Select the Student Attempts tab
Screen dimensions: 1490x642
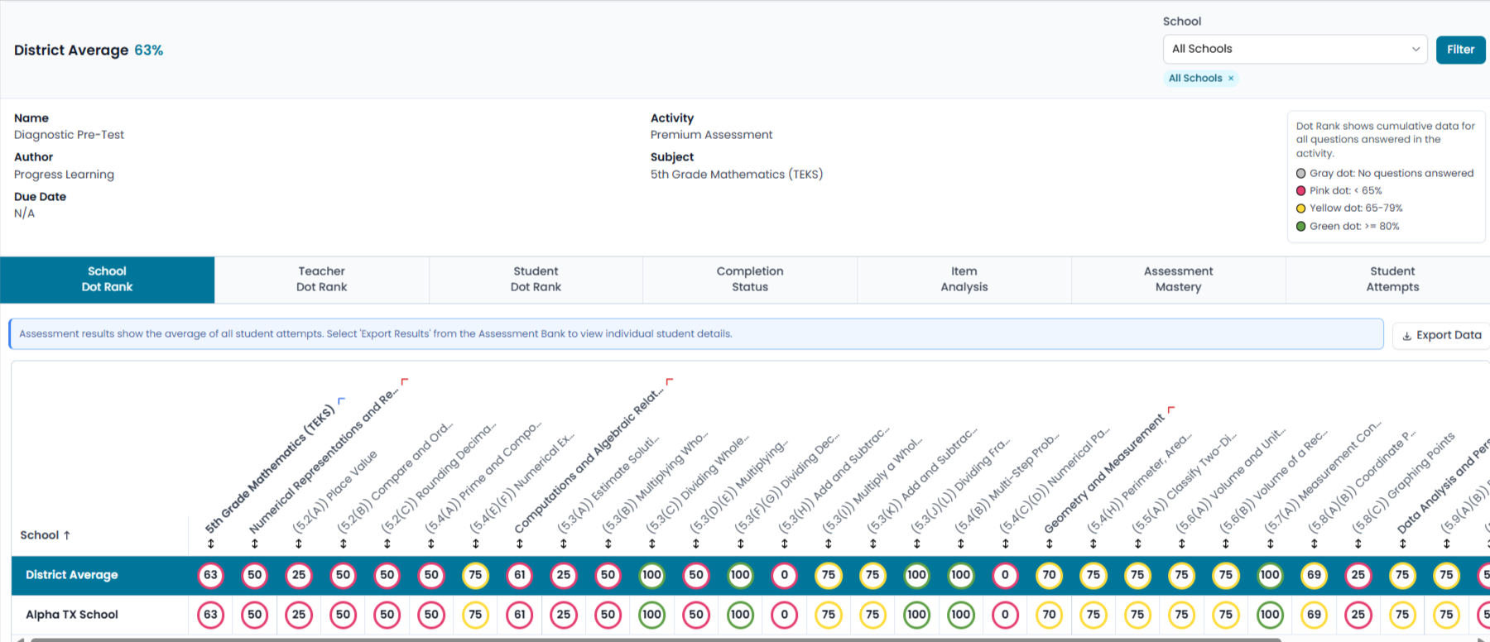[1392, 280]
